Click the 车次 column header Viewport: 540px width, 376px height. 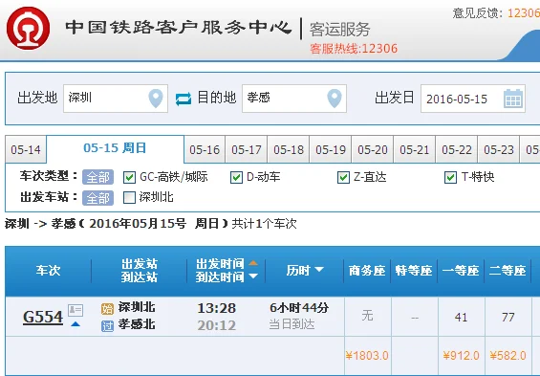(x=48, y=271)
